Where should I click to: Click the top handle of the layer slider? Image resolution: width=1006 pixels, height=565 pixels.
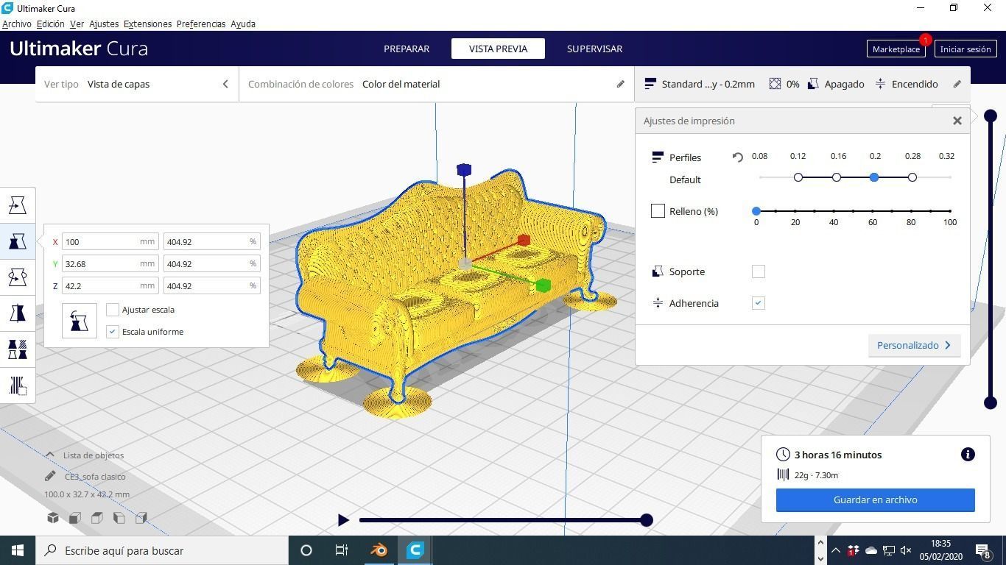(991, 116)
